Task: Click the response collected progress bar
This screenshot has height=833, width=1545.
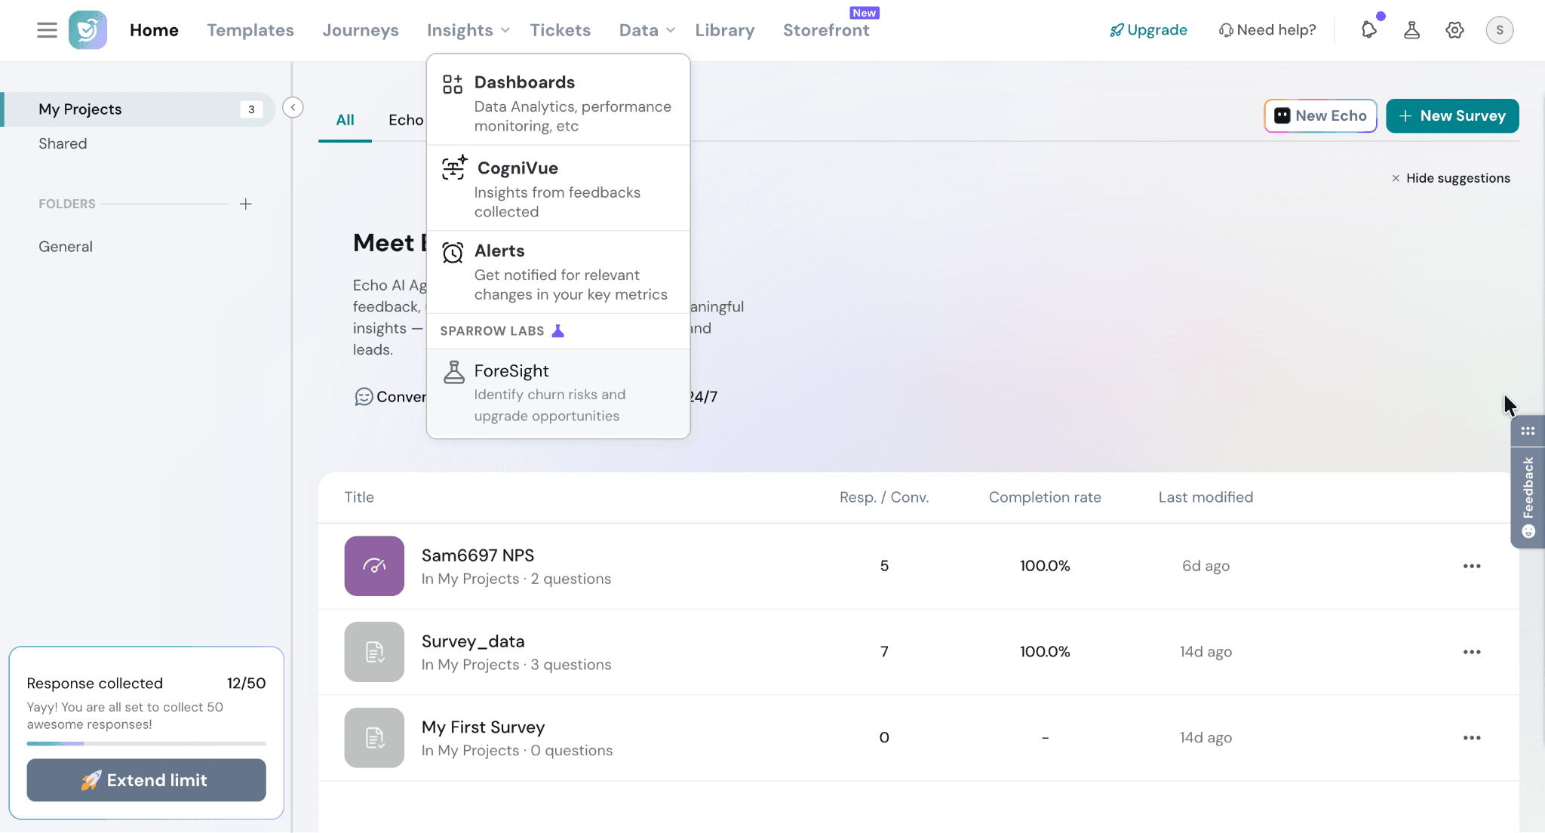Action: (146, 743)
